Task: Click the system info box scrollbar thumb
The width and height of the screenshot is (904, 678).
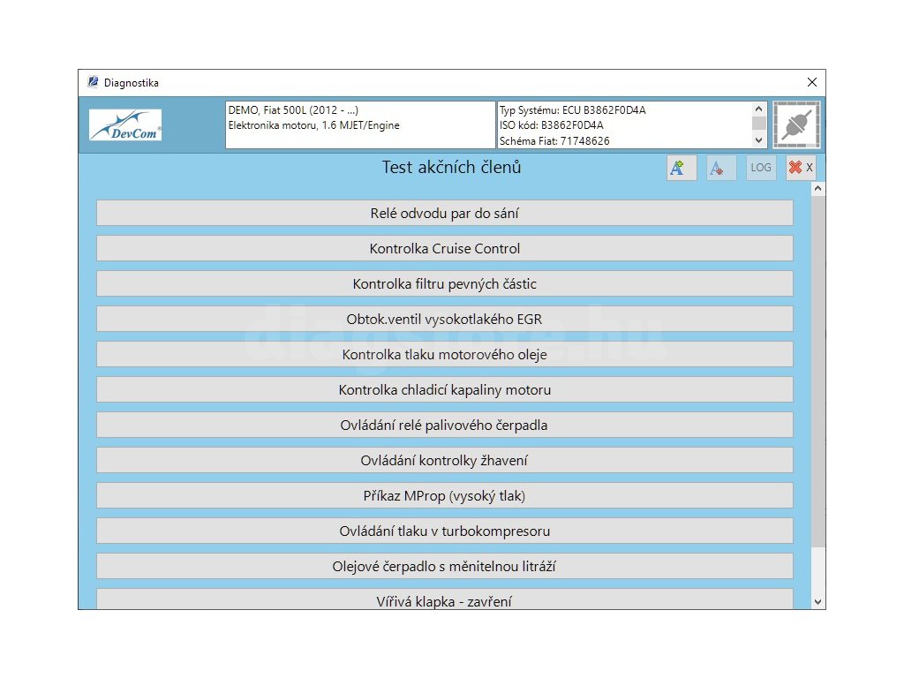Action: [x=758, y=123]
